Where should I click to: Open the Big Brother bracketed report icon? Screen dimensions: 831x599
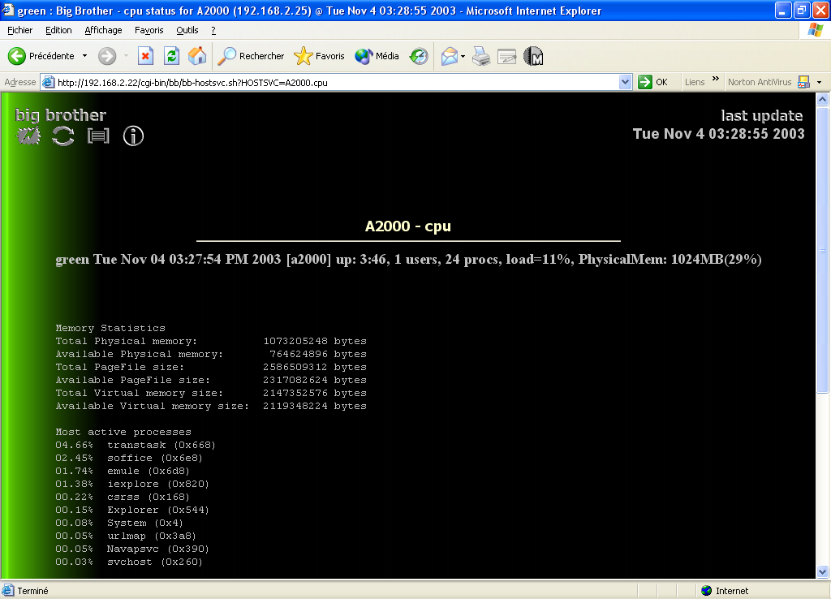click(98, 136)
